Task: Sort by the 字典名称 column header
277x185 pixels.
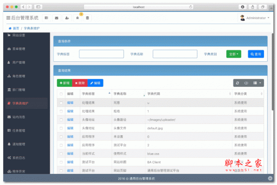Action: (x=129, y=94)
